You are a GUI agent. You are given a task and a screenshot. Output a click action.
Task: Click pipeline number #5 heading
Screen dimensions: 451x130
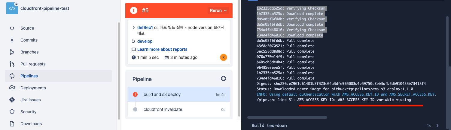tap(145, 10)
